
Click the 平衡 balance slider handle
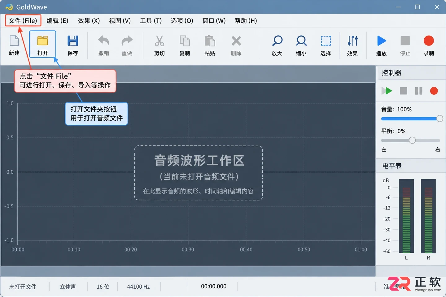pos(412,140)
